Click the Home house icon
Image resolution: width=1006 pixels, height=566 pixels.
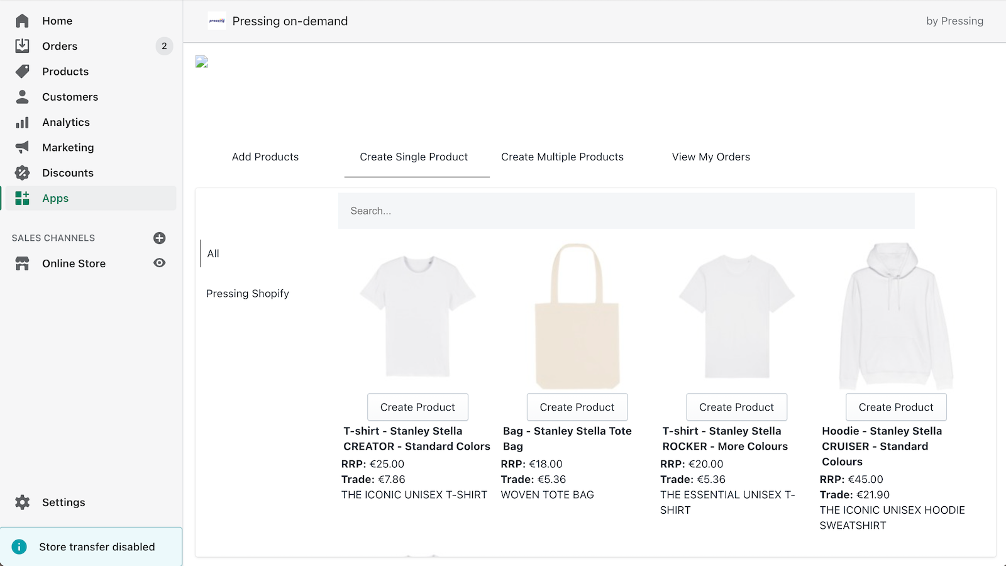pyautogui.click(x=22, y=21)
